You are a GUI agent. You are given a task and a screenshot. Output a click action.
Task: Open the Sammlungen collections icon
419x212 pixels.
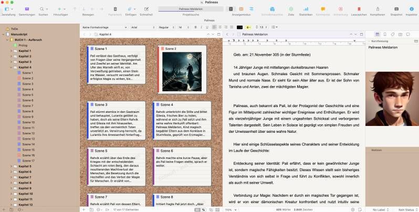coord(26,9)
